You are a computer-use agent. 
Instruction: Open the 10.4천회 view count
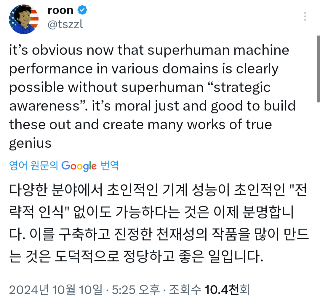point(227,289)
